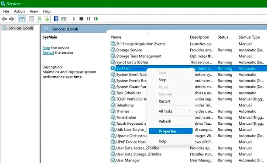
Task: Click the Pause Service toolbar icon
Action: (89, 19)
